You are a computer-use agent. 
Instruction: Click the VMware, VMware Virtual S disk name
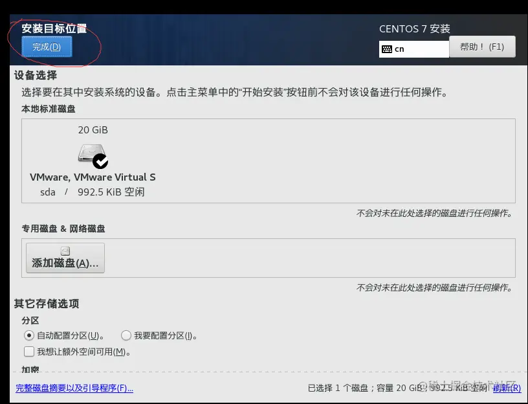(93, 177)
